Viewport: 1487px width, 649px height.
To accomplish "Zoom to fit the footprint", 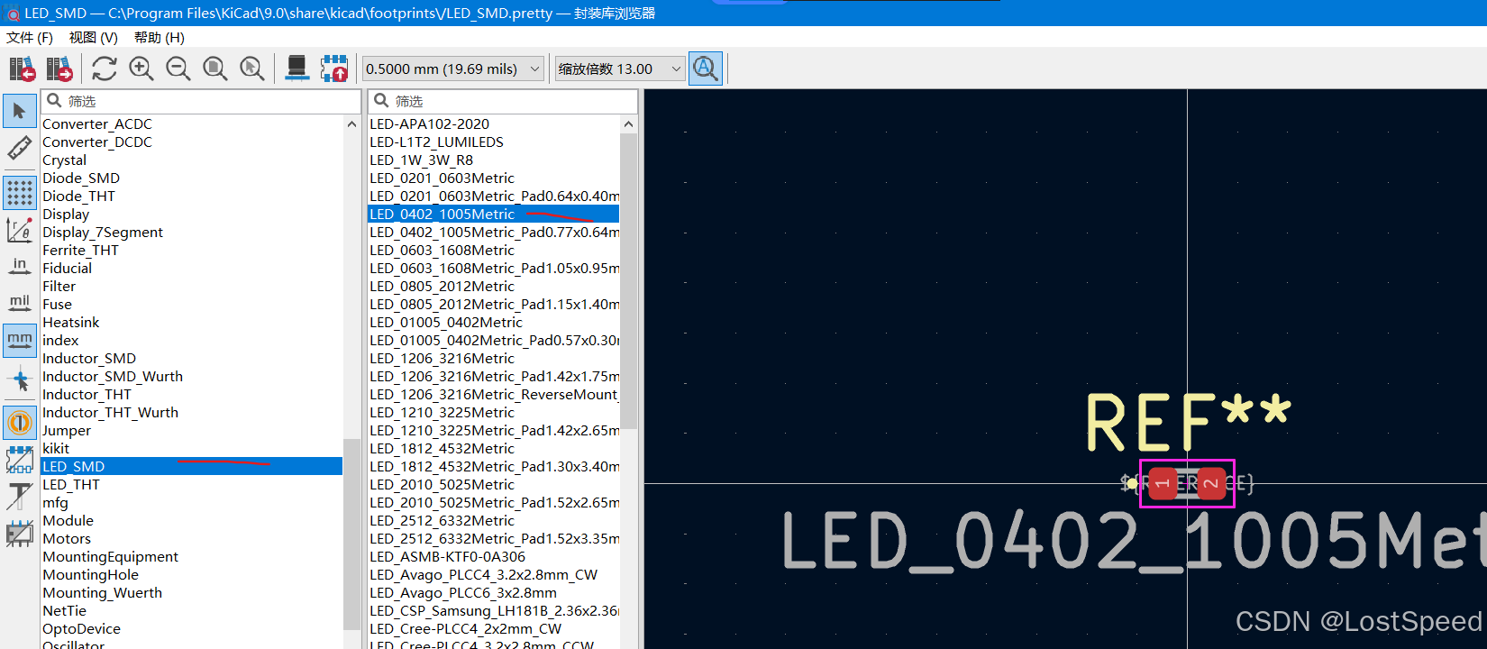I will point(215,69).
